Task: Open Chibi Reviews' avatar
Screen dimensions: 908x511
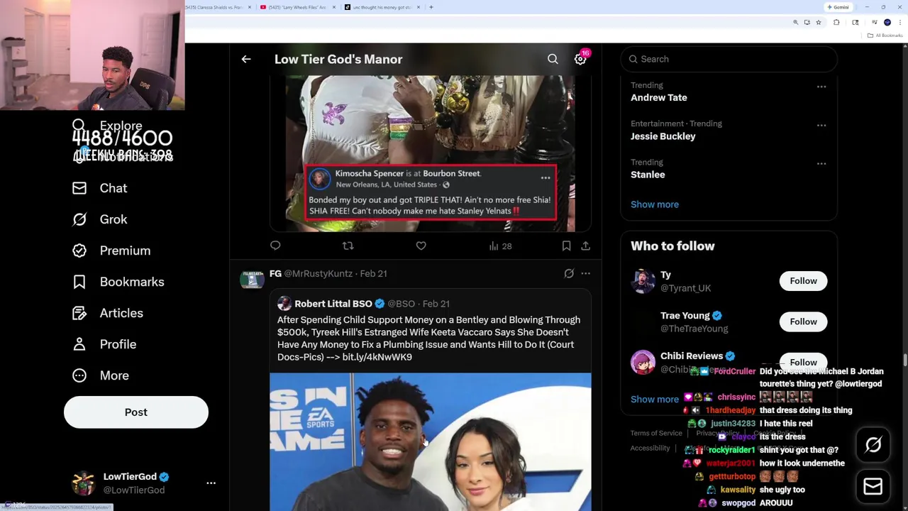Action: (x=643, y=362)
